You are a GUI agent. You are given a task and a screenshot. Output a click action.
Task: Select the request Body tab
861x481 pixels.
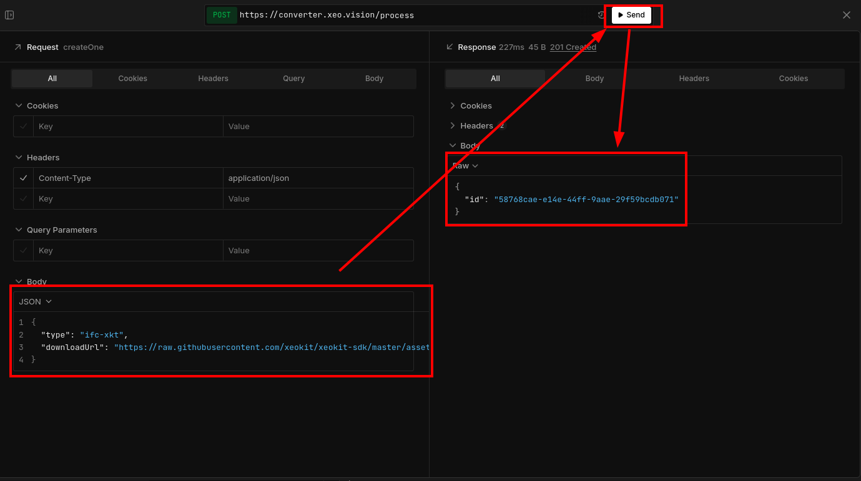(374, 79)
